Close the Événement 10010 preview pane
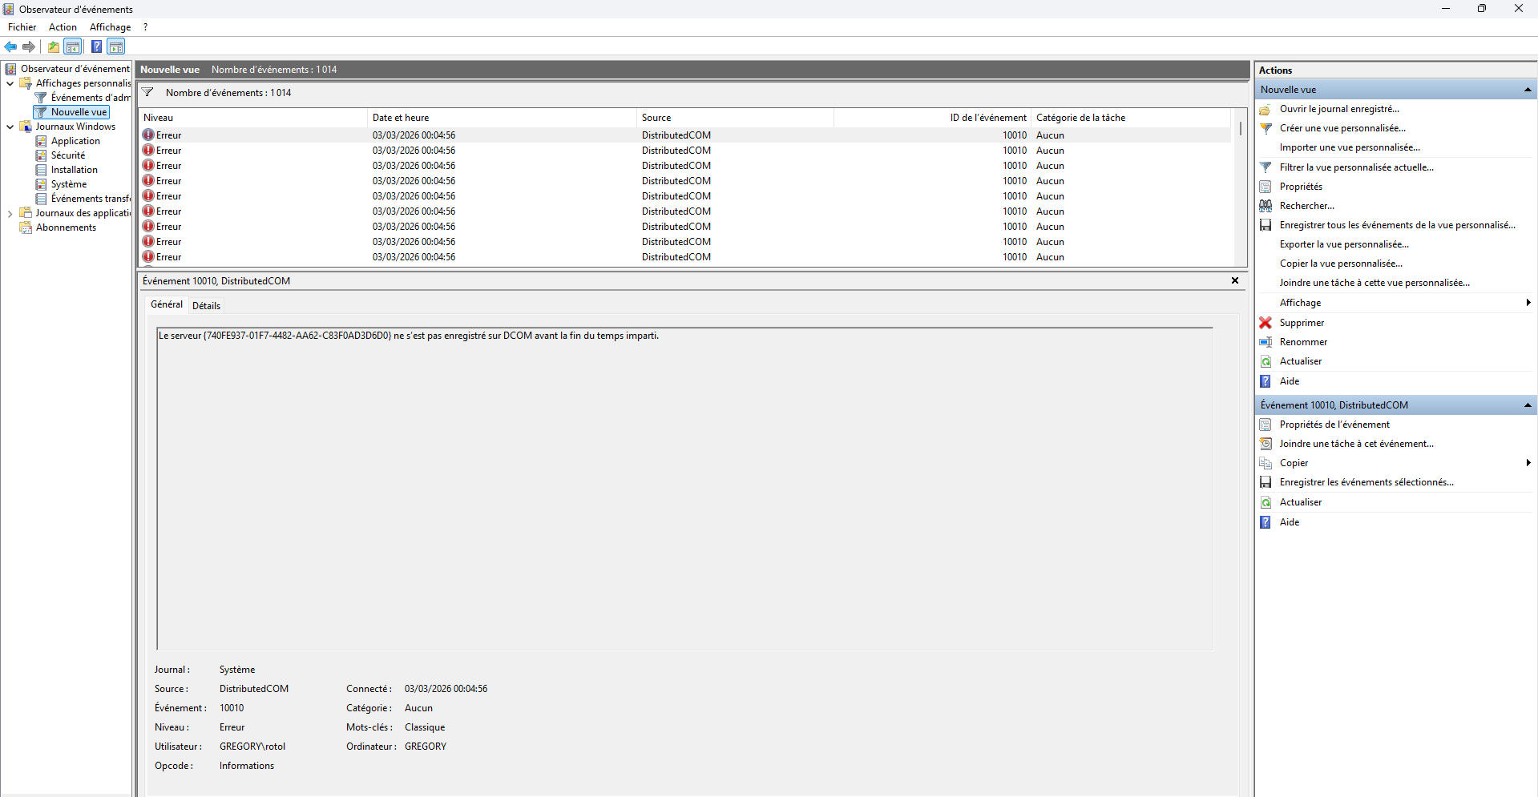The image size is (1538, 797). click(x=1235, y=280)
